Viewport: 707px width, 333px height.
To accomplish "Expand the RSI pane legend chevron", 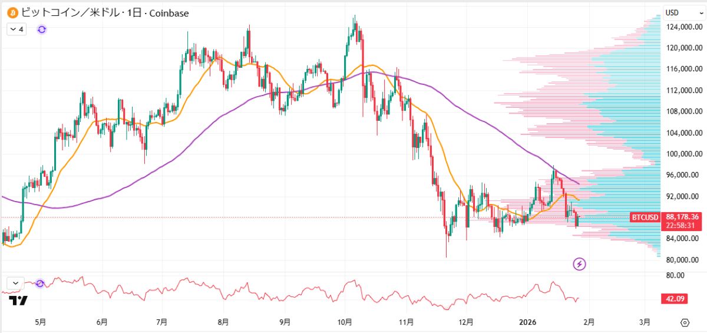I will click(x=15, y=283).
